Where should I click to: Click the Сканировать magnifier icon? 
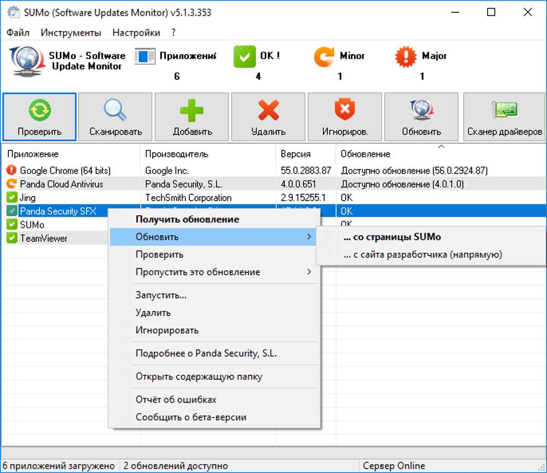click(x=115, y=111)
